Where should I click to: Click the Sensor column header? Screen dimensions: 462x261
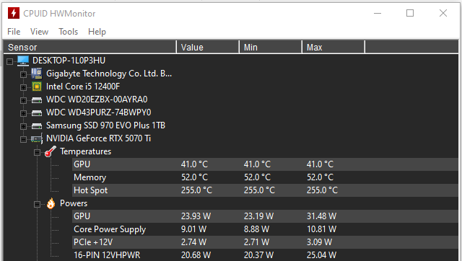90,47
